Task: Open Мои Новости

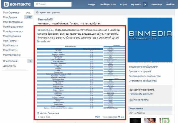Action: (10, 45)
